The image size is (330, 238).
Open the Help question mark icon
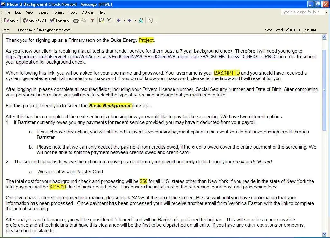150,20
